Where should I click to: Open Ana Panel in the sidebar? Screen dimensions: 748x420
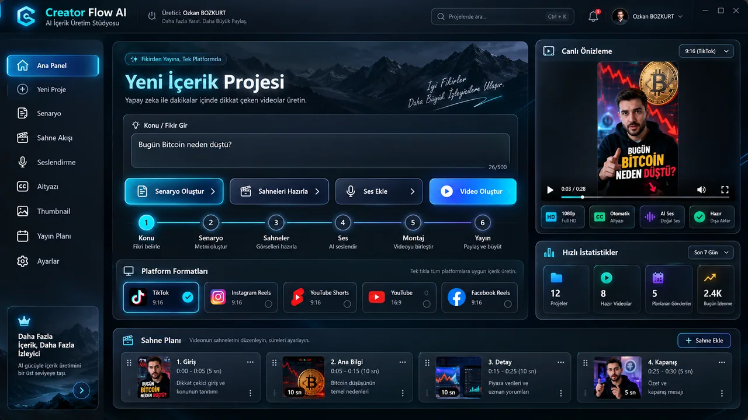click(53, 65)
